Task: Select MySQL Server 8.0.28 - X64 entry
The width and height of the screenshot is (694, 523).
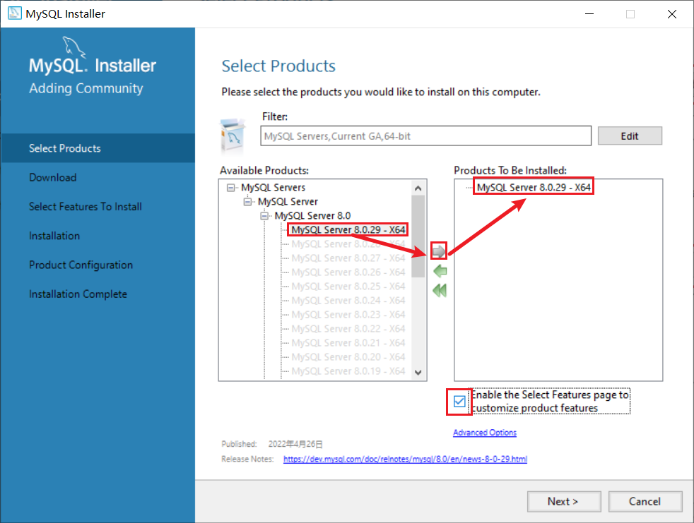Action: [x=348, y=244]
